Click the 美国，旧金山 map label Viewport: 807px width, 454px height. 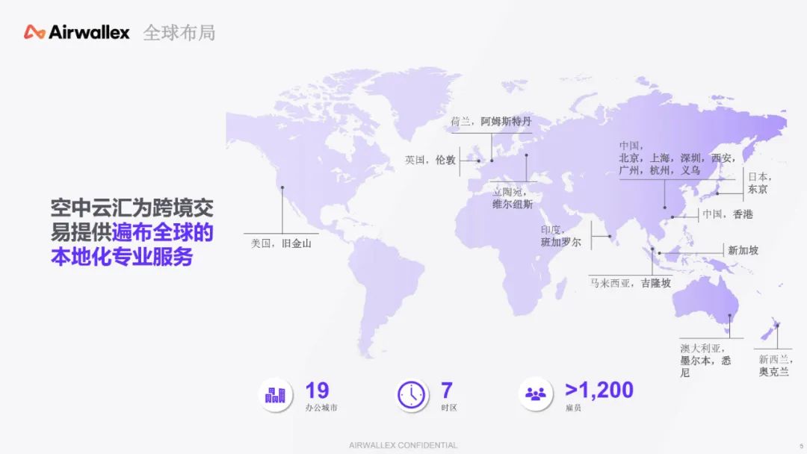pyautogui.click(x=280, y=243)
